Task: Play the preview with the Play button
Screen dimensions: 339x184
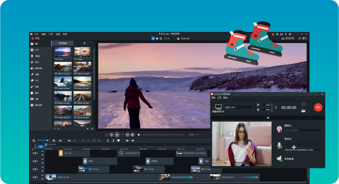Action: pyautogui.click(x=117, y=134)
